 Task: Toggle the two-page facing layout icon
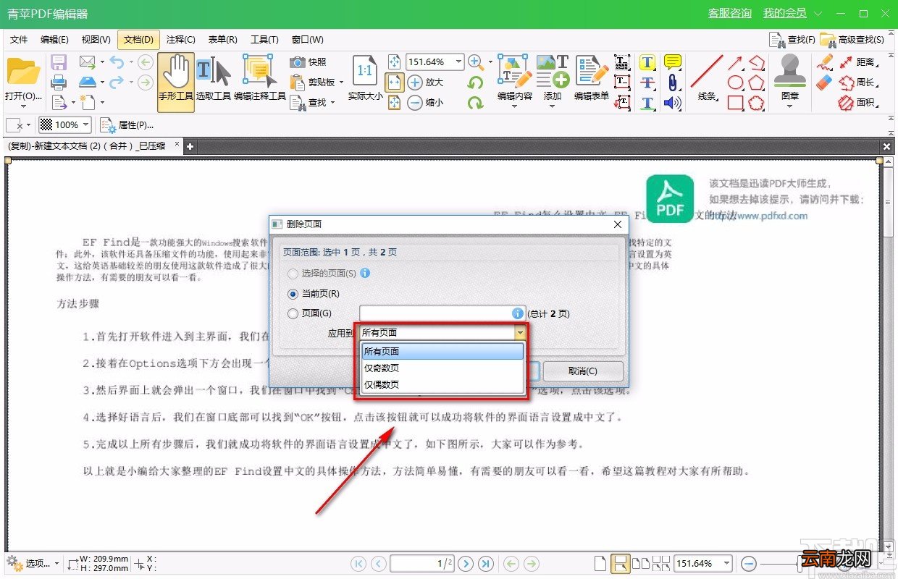pyautogui.click(x=641, y=563)
